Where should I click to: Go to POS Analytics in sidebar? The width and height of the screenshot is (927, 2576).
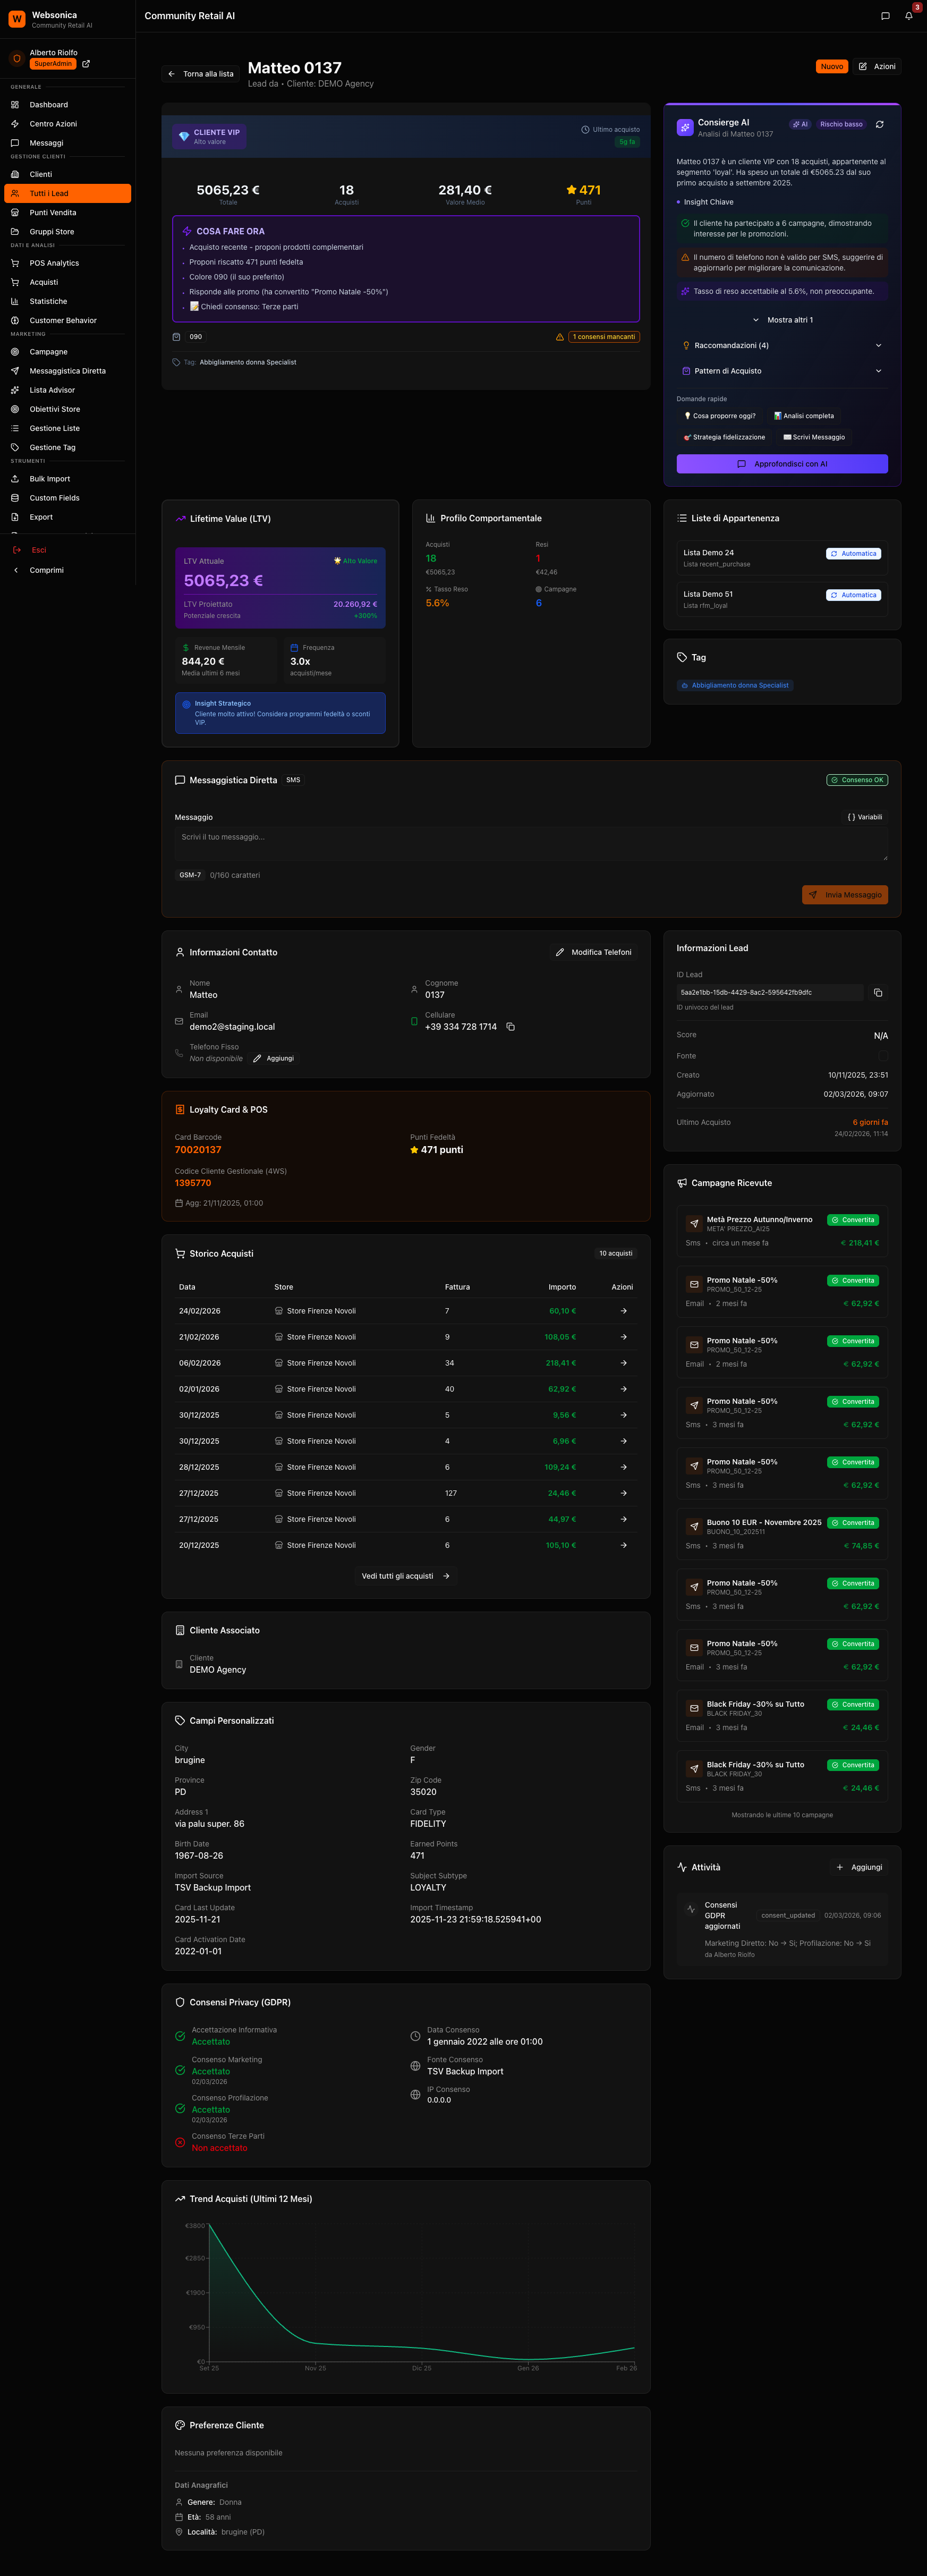54,263
